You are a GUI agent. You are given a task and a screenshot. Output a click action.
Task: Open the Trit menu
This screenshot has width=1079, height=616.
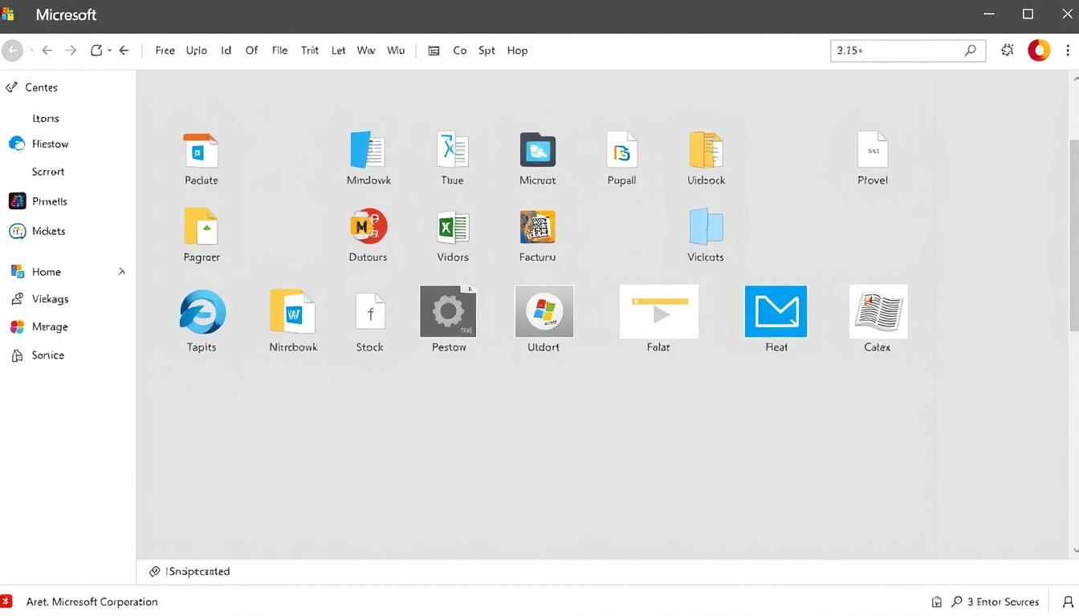[310, 51]
